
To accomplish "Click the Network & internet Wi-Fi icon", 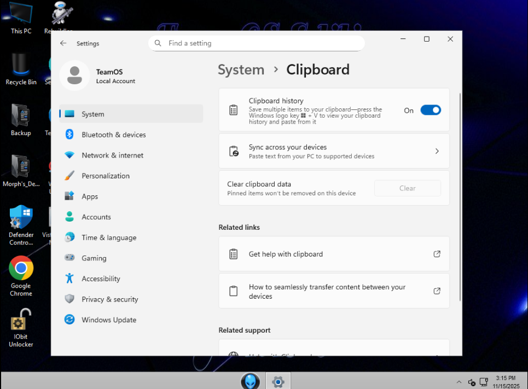I will [69, 155].
